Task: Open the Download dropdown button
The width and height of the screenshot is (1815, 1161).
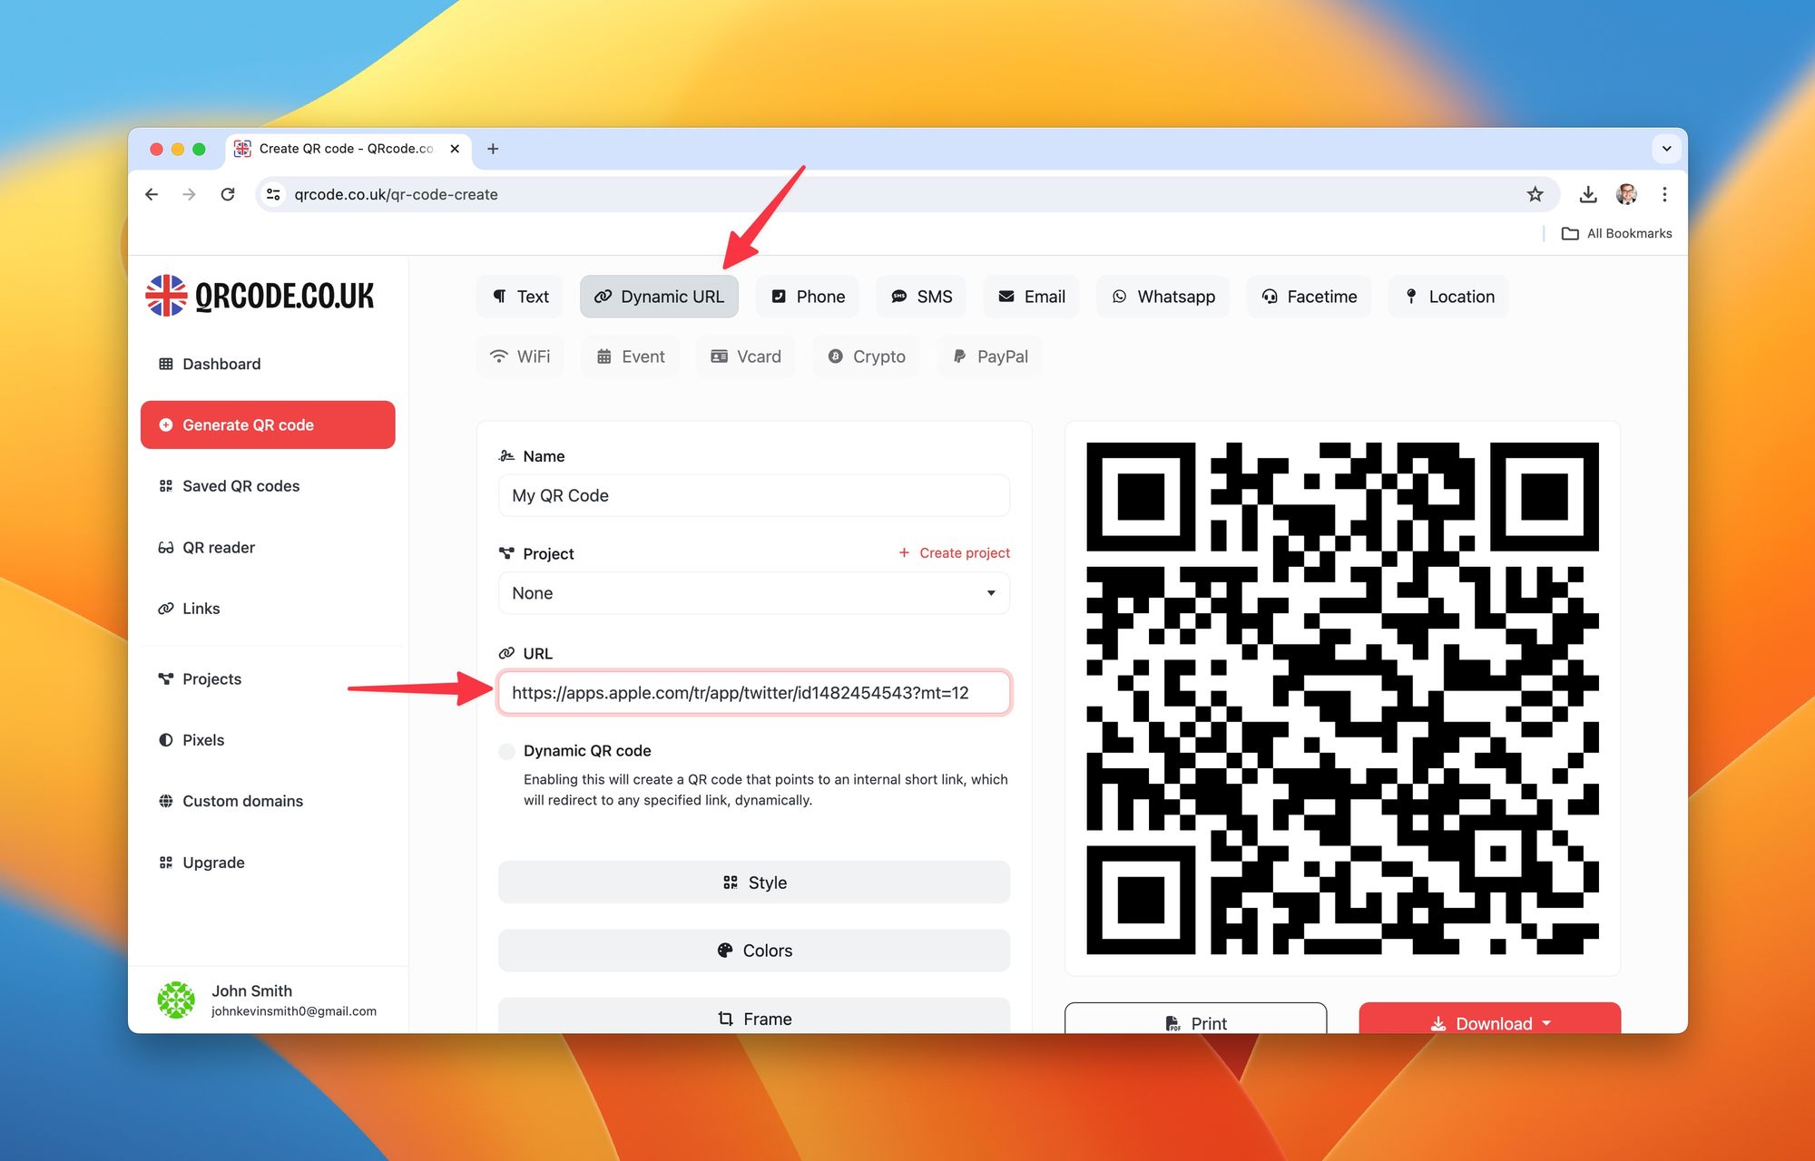Action: [1489, 1019]
